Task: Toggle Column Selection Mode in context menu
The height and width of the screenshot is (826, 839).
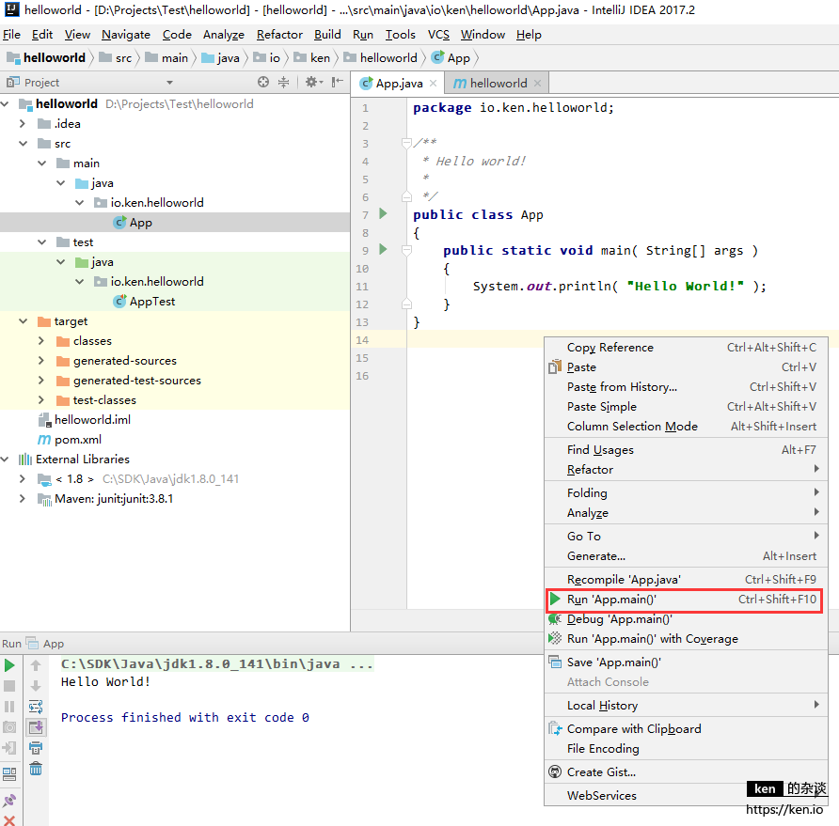Action: [x=686, y=426]
